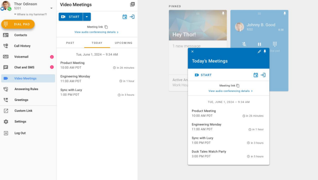Click the join icon in Today's Meetings card
Viewport: 318px width, 180px height.
263,75
